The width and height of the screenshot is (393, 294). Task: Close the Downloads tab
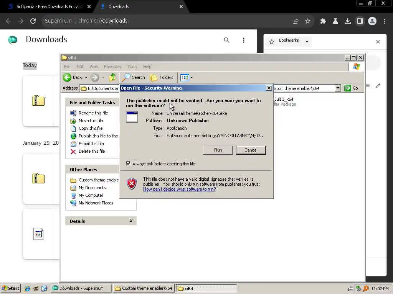click(181, 7)
